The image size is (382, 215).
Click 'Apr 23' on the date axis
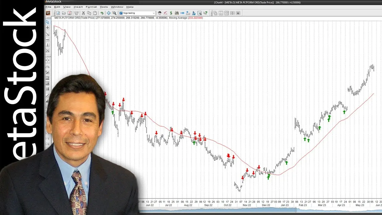coord(341,205)
